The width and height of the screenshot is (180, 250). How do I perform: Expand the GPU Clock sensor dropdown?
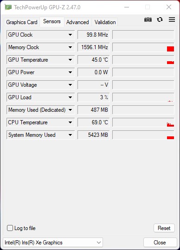[x=70, y=35]
